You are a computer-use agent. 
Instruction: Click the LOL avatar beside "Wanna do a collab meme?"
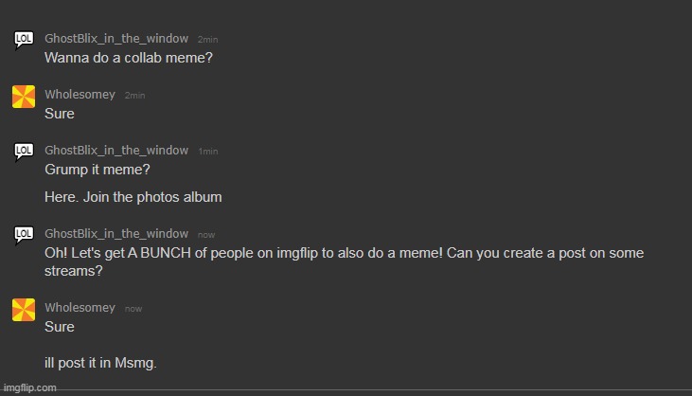coord(25,39)
